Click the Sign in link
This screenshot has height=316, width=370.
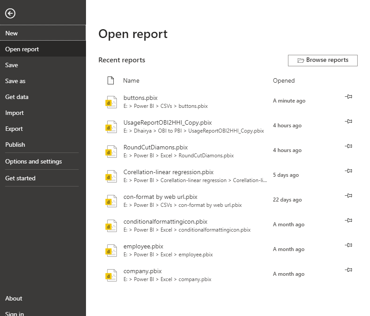(x=14, y=313)
